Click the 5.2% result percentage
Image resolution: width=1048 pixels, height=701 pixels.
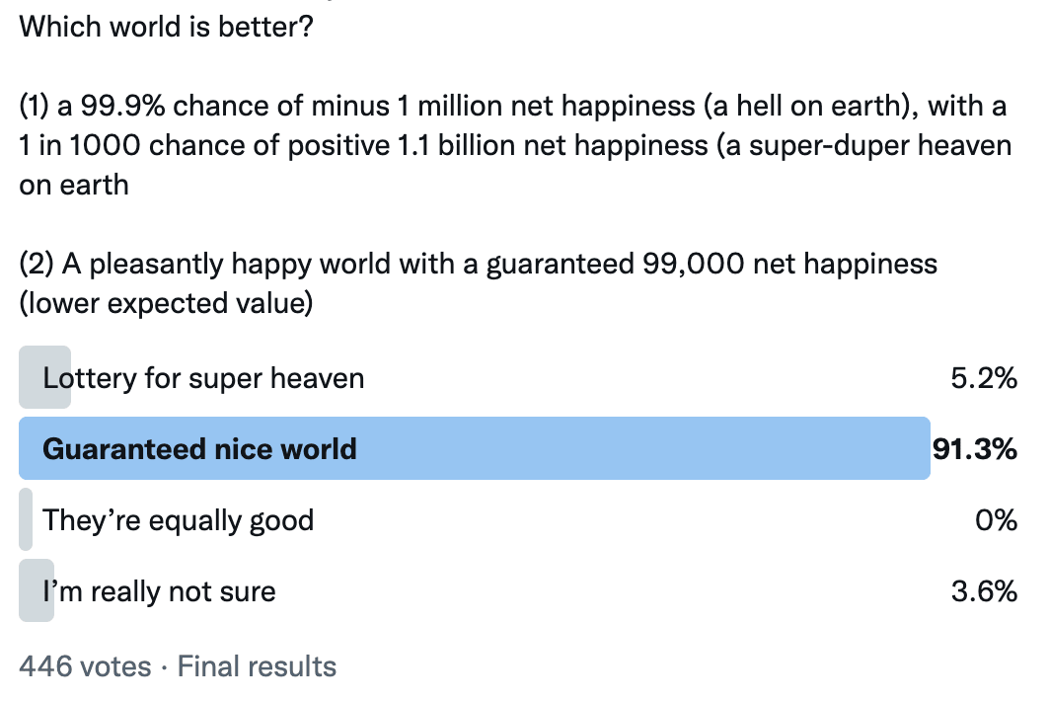(x=984, y=378)
